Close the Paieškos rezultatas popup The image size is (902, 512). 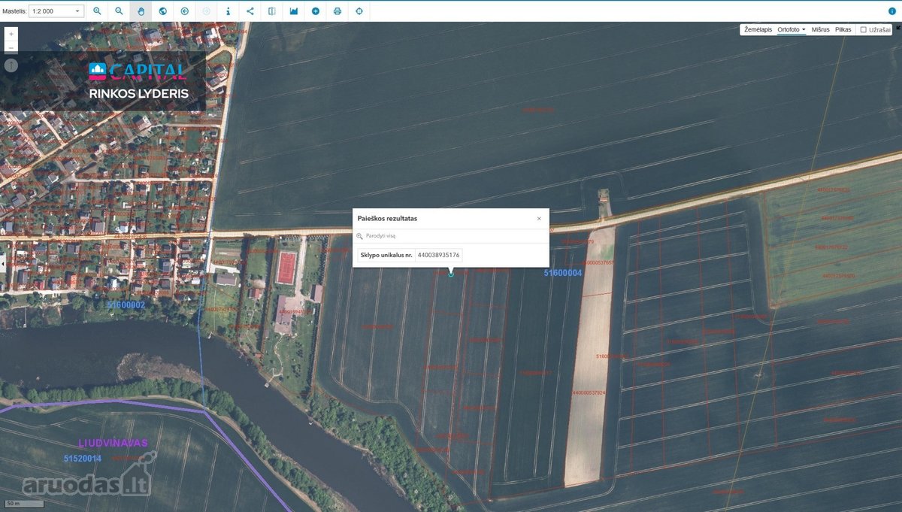pyautogui.click(x=539, y=218)
